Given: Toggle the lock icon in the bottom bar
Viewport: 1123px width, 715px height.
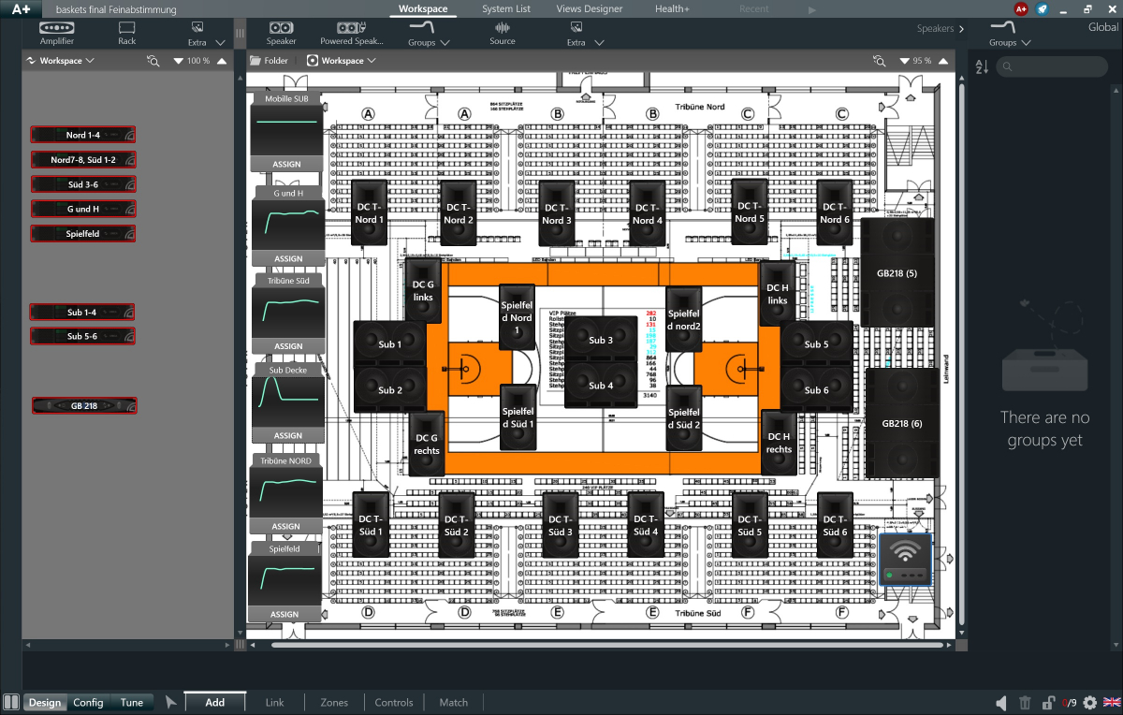Looking at the screenshot, I should (1048, 702).
